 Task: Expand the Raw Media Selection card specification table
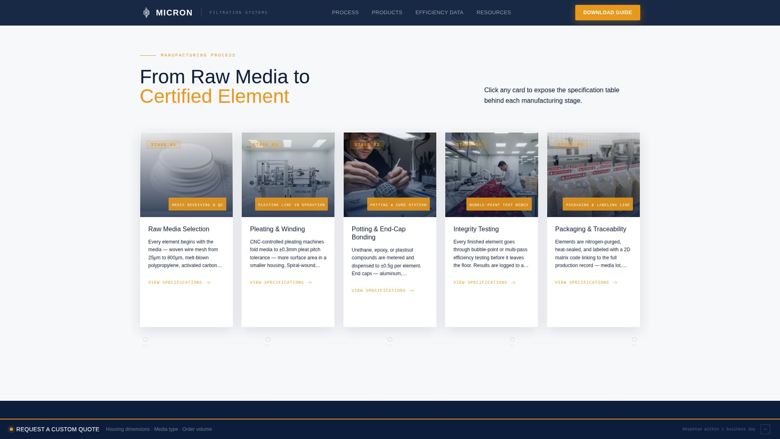[x=186, y=230]
